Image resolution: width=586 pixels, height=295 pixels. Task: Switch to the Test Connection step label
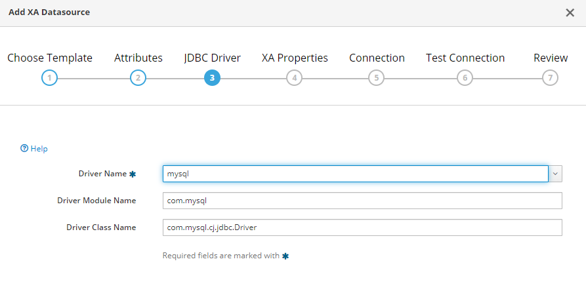pos(465,58)
